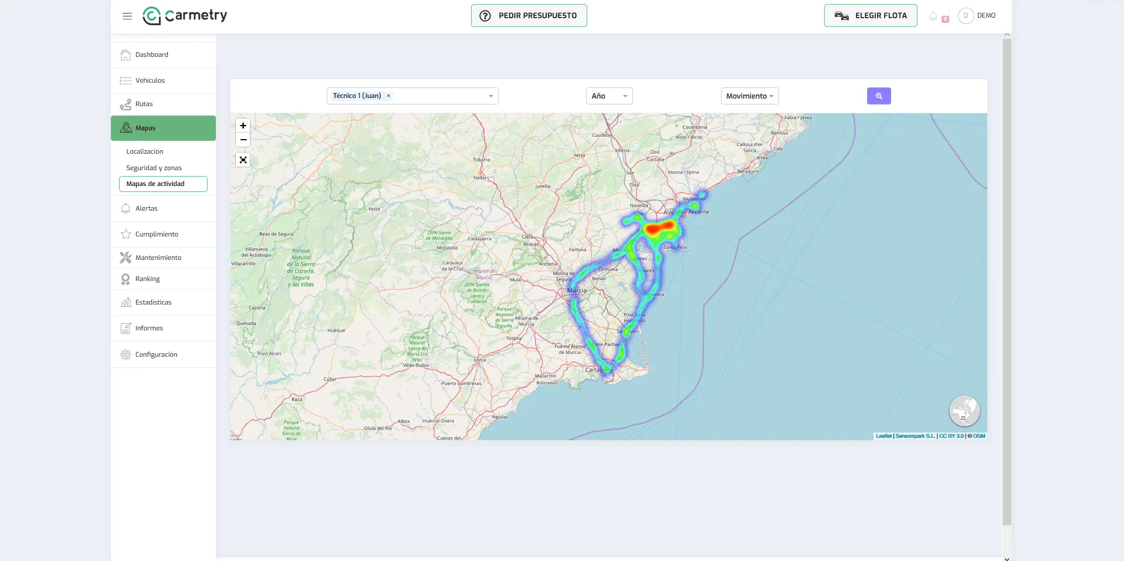Click the DEMO user avatar
Viewport: 1124px width, 561px height.
coord(966,16)
